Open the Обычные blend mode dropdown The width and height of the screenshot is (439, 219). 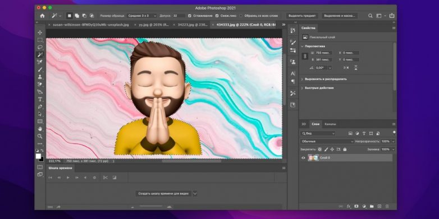(327, 141)
